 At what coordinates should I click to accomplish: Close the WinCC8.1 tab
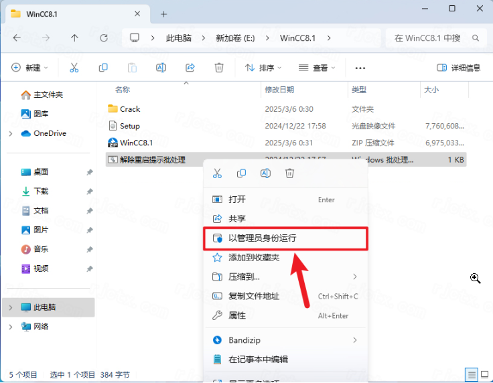pyautogui.click(x=137, y=14)
